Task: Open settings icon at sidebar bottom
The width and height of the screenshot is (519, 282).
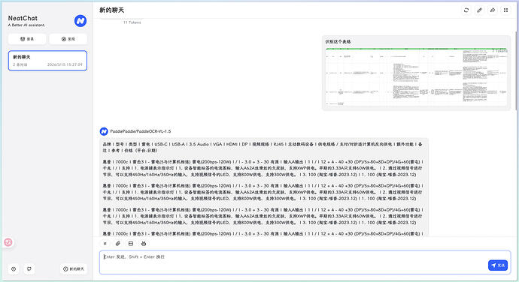Action: 14,268
